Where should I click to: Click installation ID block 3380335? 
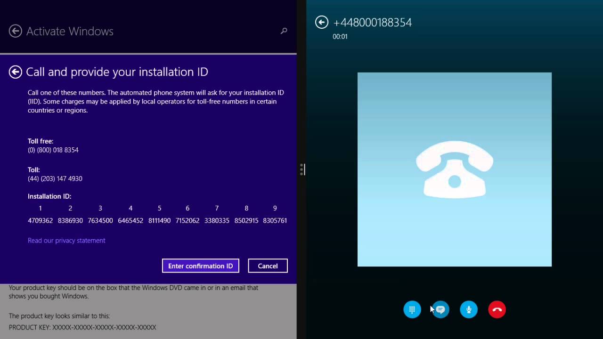click(x=217, y=220)
